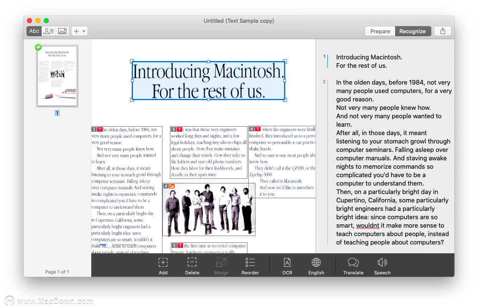Click zone 3 text type marker
Image resolution: width=478 pixels, height=308 pixels.
tap(180, 130)
